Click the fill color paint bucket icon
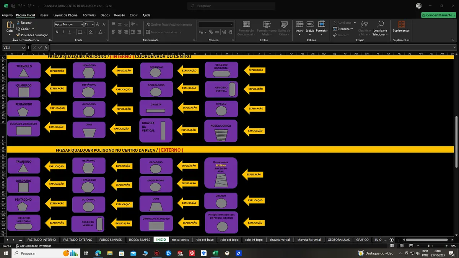The width and height of the screenshot is (459, 258). (x=90, y=32)
